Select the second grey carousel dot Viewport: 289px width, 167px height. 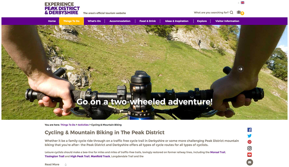(147, 111)
